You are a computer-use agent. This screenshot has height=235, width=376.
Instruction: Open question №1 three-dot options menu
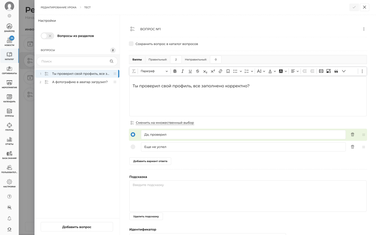coord(364,29)
